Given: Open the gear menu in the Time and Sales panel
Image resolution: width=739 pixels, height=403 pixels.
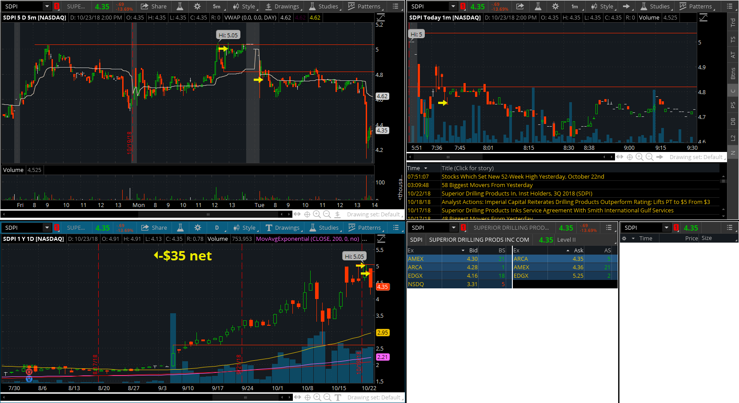Looking at the screenshot, I should (624, 238).
